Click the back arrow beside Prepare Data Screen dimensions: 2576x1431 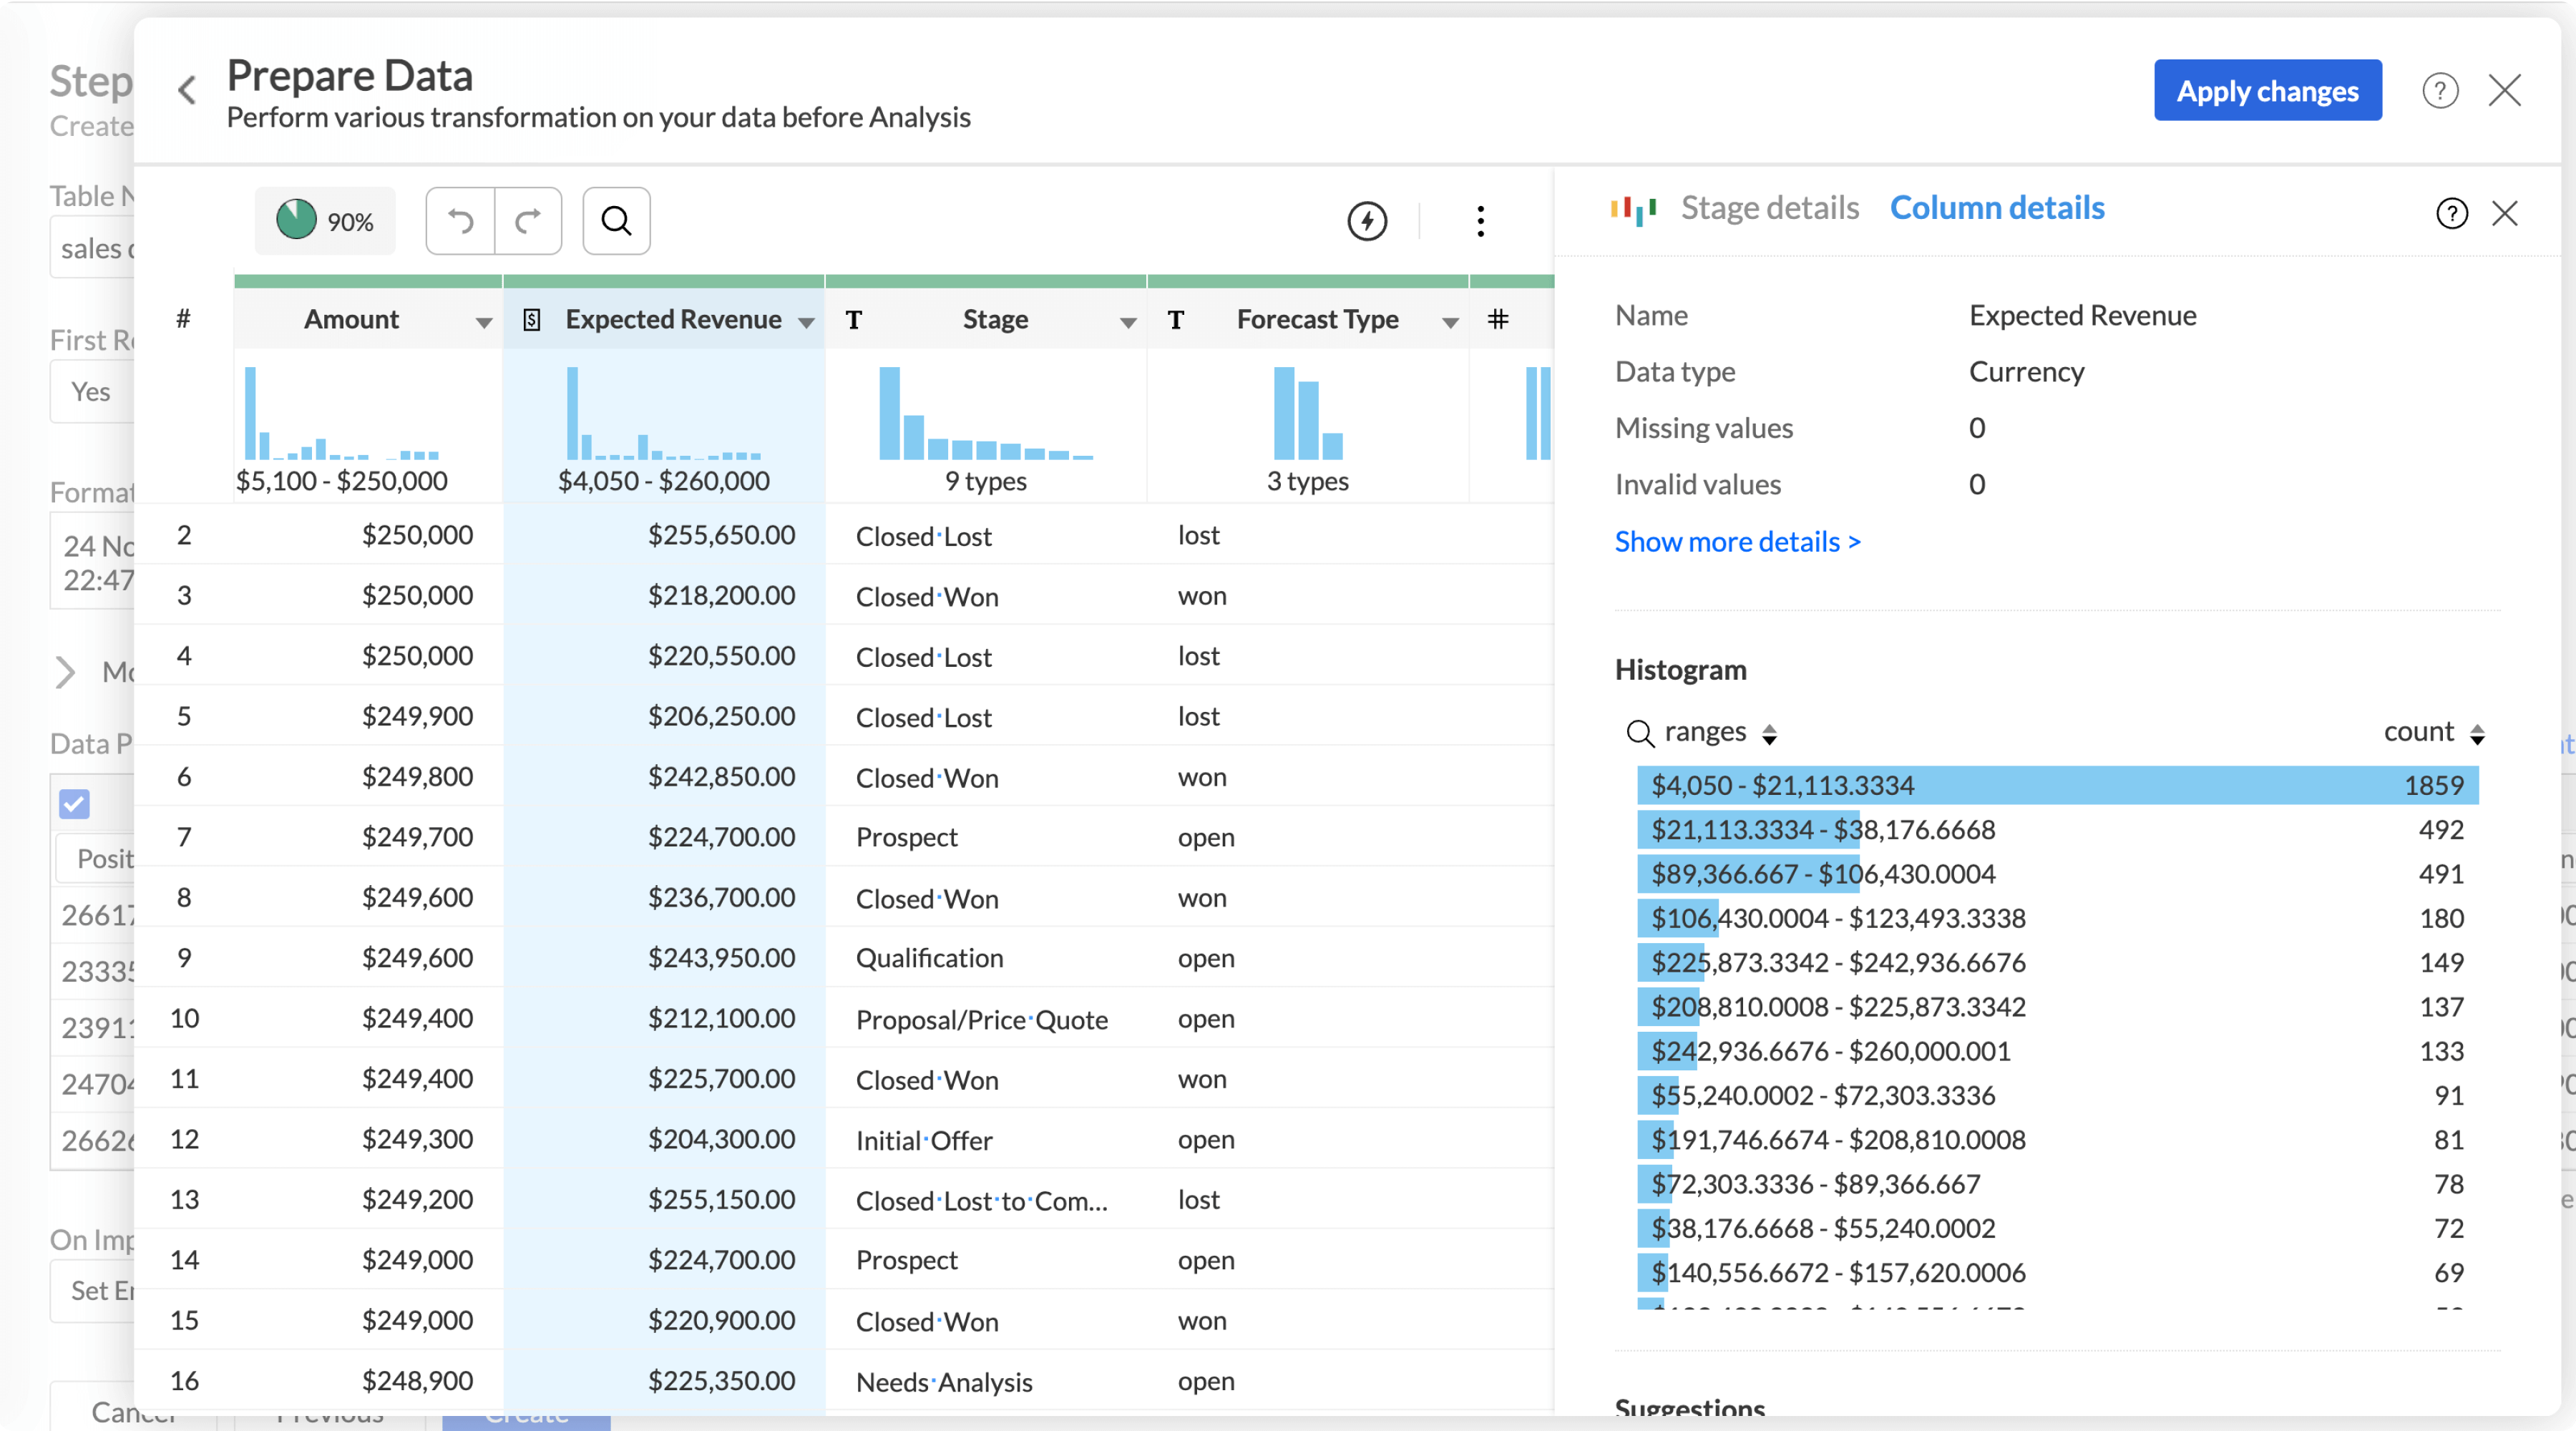click(x=187, y=91)
